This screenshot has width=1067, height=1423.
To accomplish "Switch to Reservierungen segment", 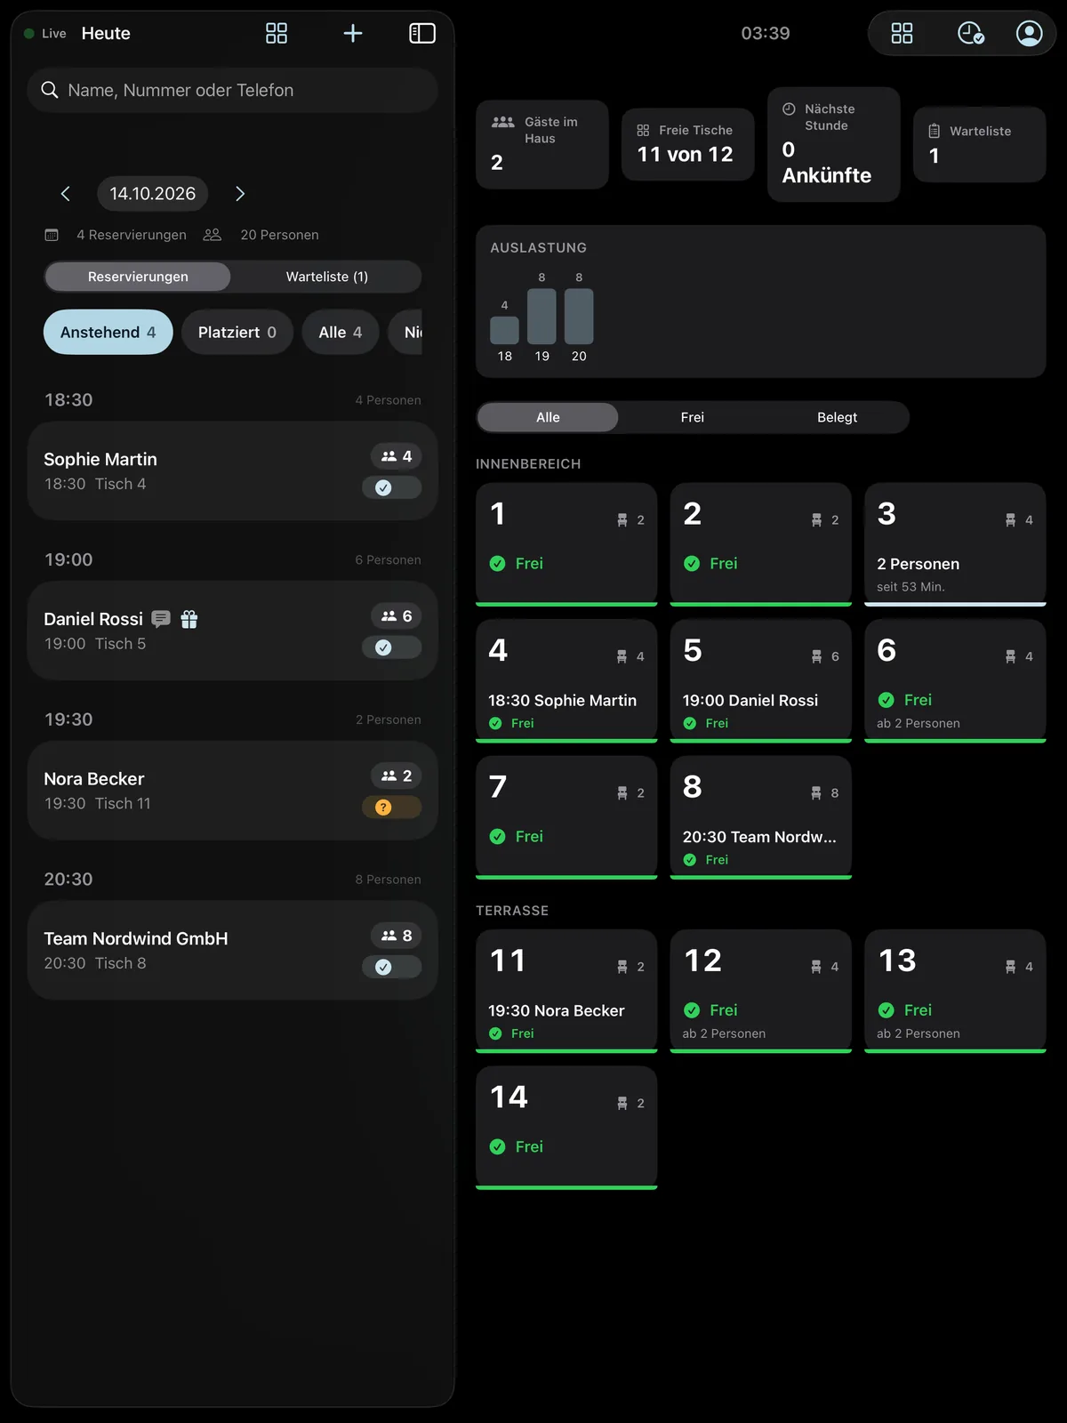I will (138, 277).
